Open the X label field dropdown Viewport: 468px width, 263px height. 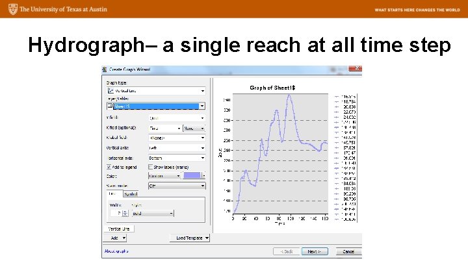click(x=177, y=138)
